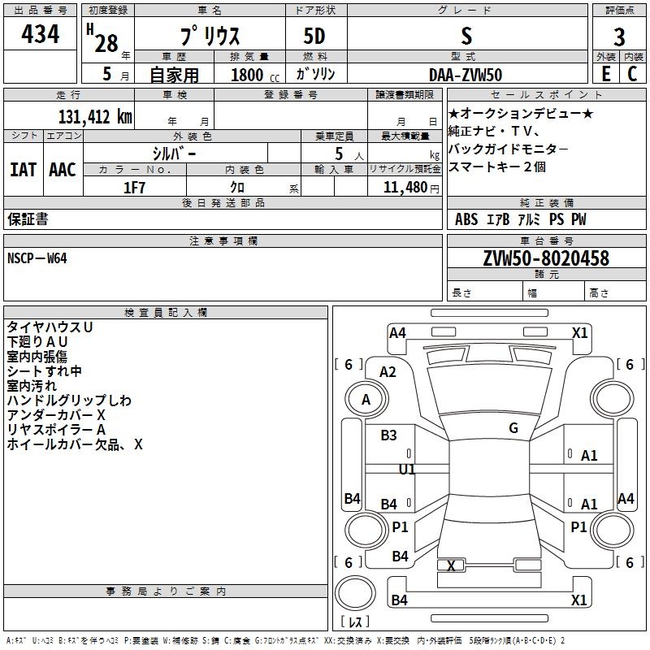Click the inspector note 室内汚れ
This screenshot has height=650, width=650.
pos(32,385)
